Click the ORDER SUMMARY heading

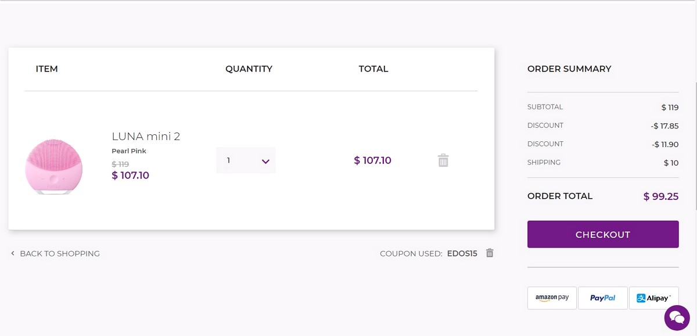pos(569,69)
